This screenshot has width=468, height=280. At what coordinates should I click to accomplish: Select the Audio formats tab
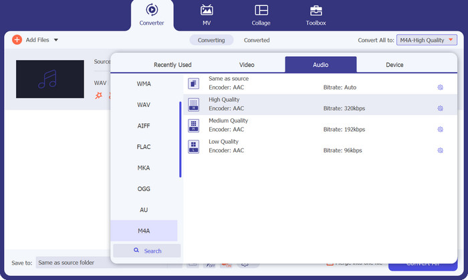pos(320,65)
